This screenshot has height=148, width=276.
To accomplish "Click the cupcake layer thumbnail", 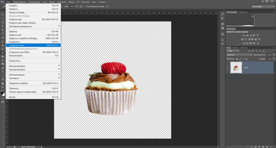I will pyautogui.click(x=236, y=68).
